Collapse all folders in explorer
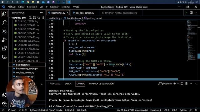Screen dimensions: 200x112 click(x=43, y=18)
